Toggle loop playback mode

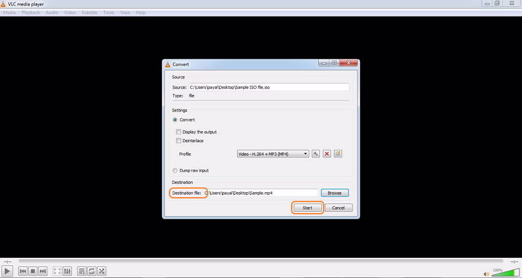(x=92, y=271)
